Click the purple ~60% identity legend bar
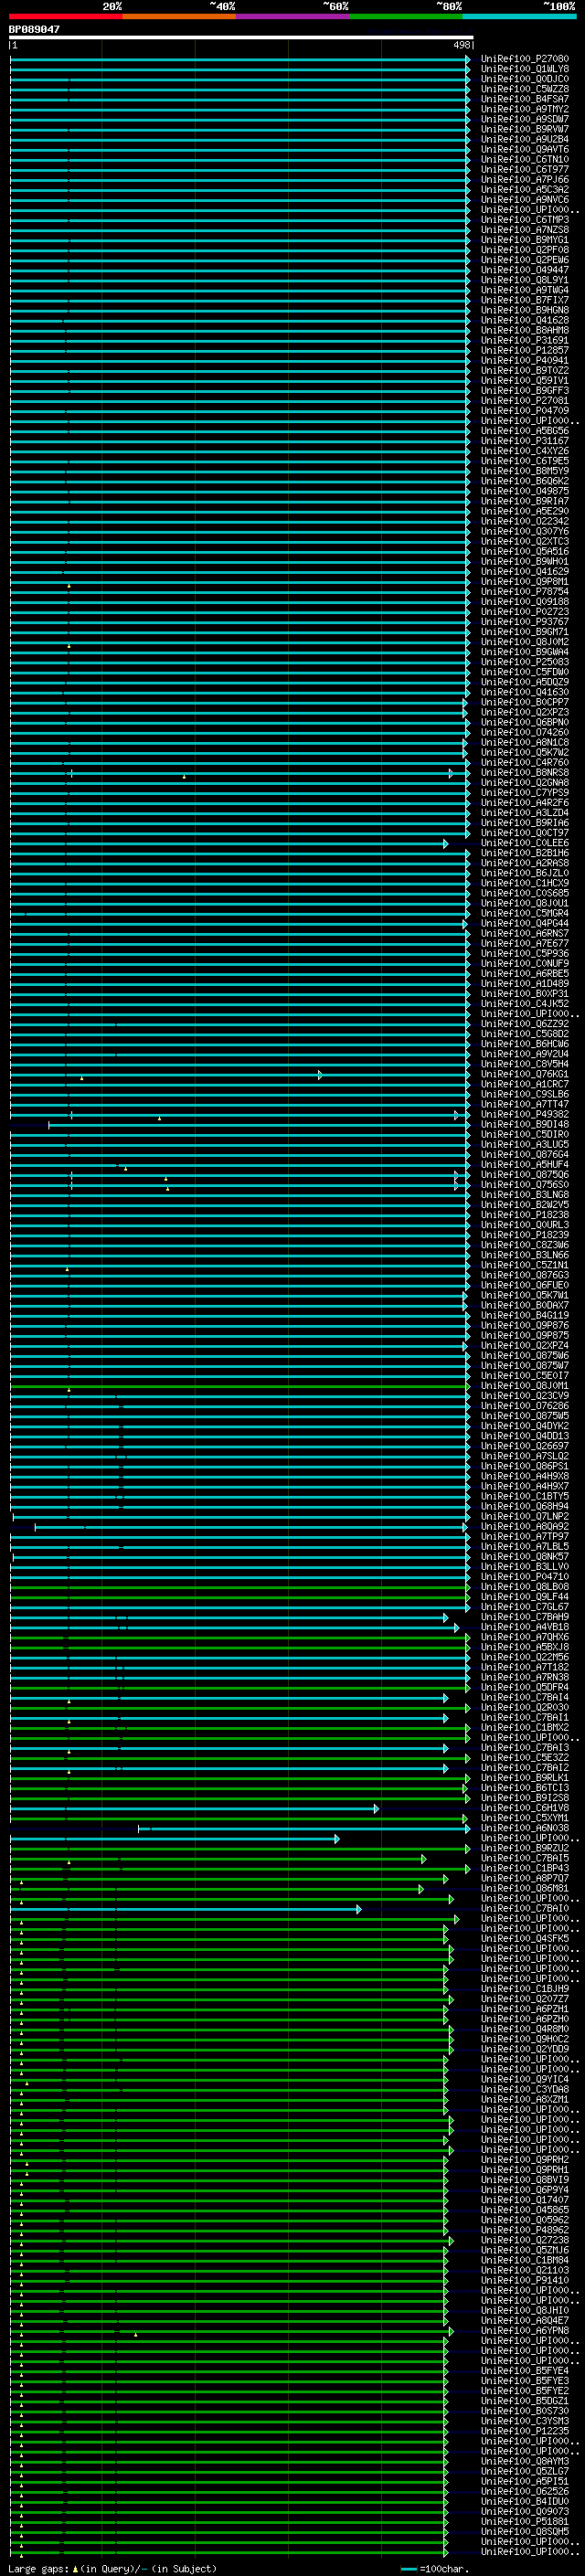Viewport: 585px width, 2576px height. [x=293, y=16]
